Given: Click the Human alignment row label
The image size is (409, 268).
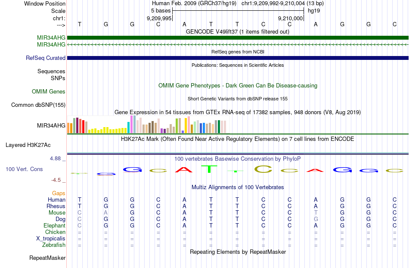Looking at the screenshot, I should pyautogui.click(x=56, y=200).
